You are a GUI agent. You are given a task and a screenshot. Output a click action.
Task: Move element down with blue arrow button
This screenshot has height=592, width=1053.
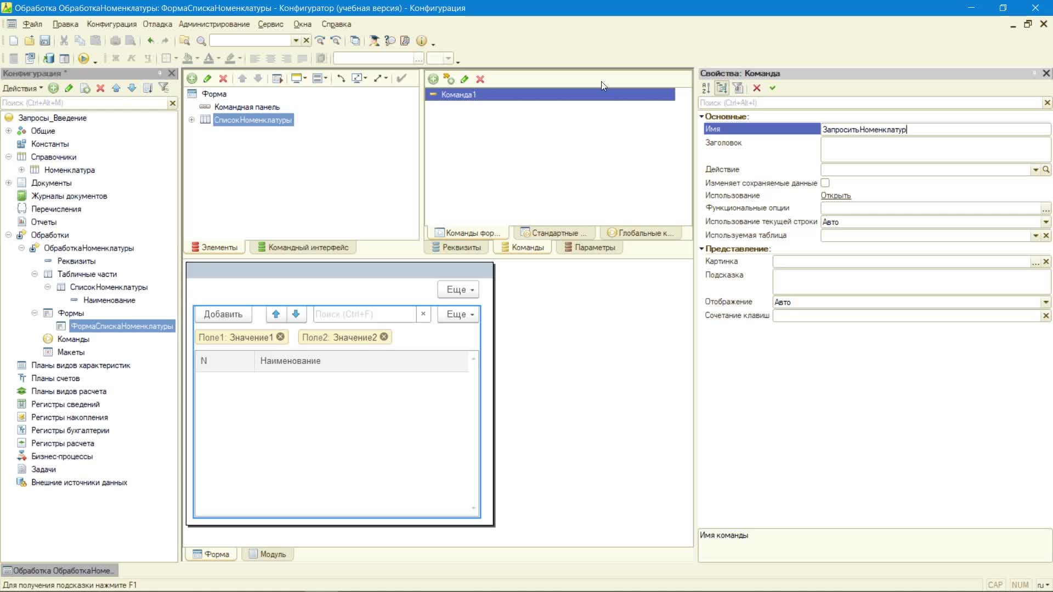pyautogui.click(x=296, y=314)
